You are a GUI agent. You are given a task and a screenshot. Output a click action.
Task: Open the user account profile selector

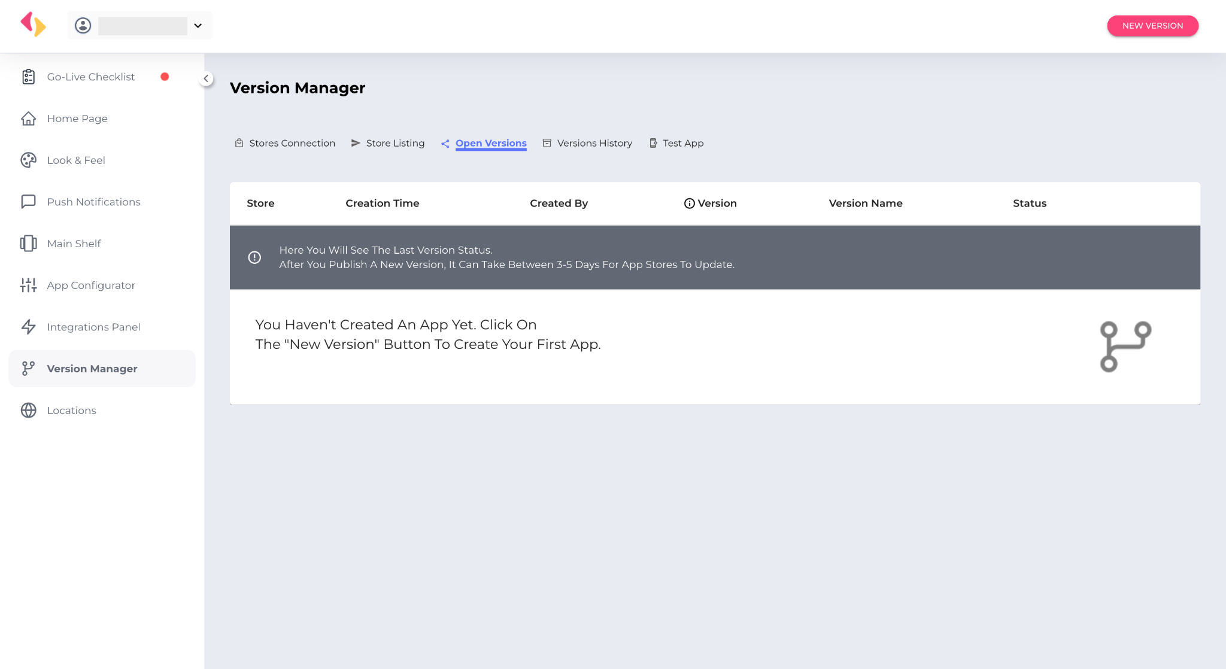click(x=139, y=26)
